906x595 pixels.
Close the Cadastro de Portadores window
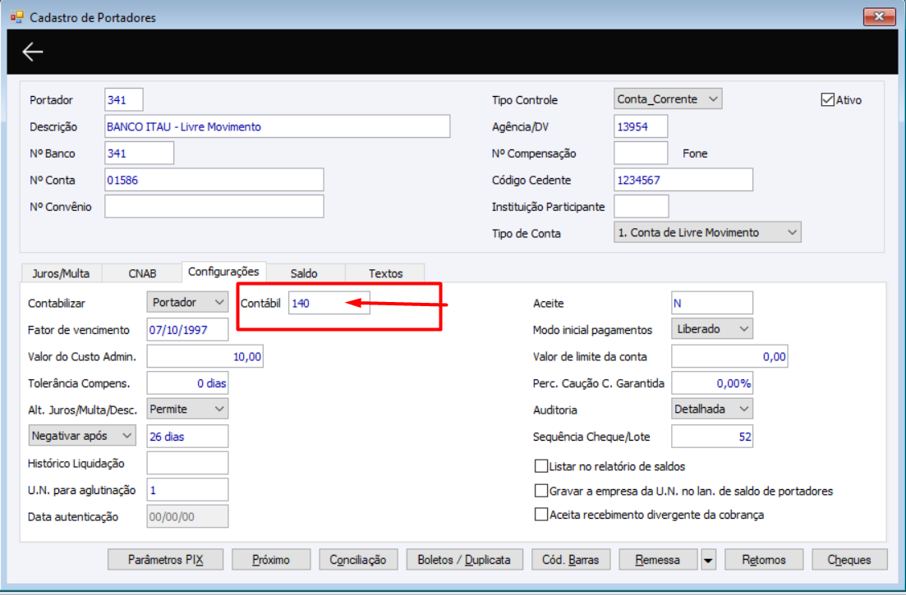[879, 16]
